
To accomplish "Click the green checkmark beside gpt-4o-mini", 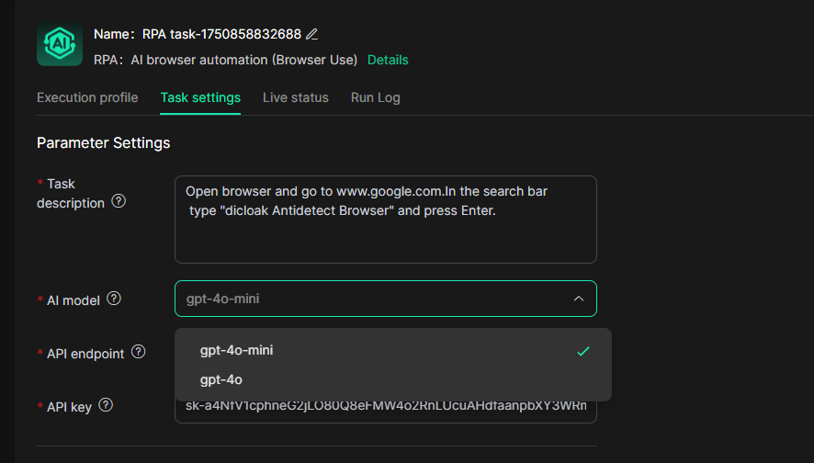I will point(582,351).
